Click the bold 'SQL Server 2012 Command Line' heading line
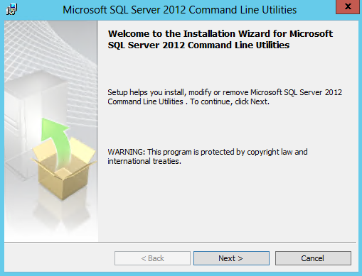362x276 pixels. 198,45
